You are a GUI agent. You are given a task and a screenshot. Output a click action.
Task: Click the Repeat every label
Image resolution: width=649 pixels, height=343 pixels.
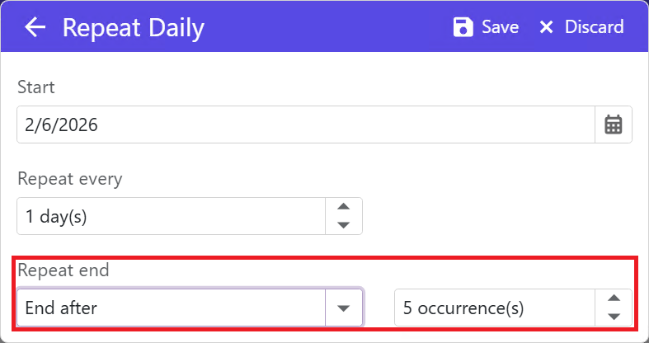pos(69,178)
